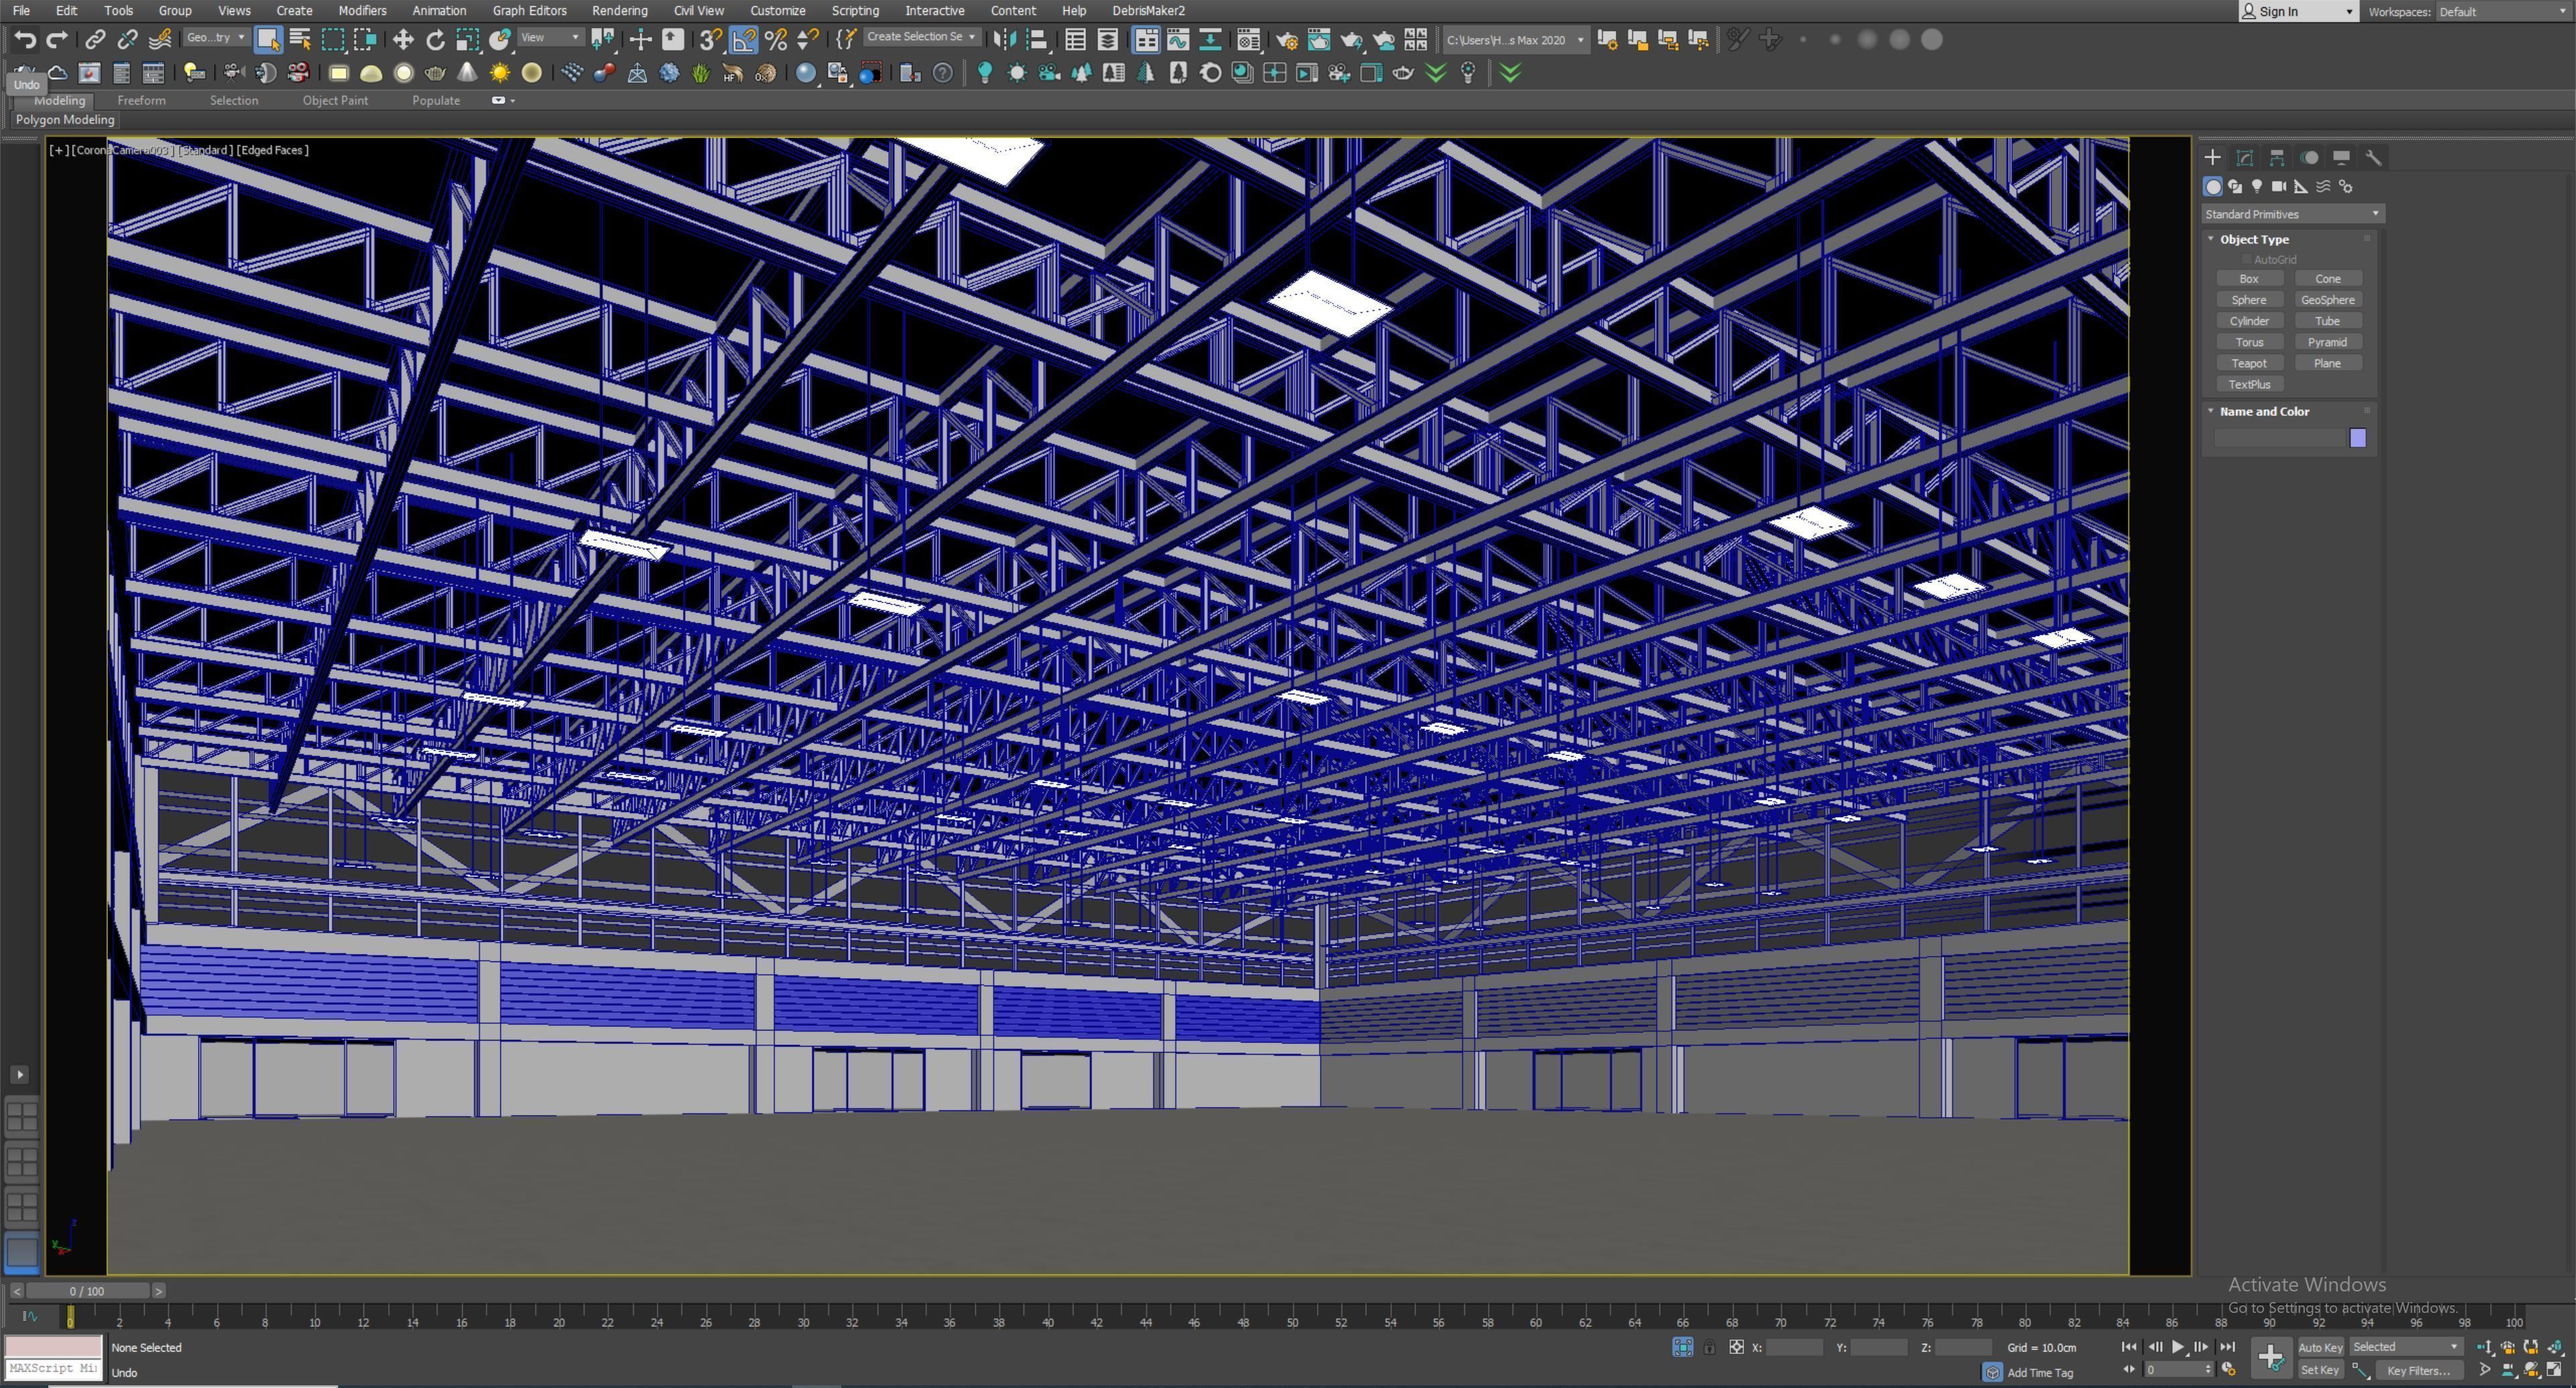Viewport: 2576px width, 1388px height.
Task: Enable the AutoGrid checkbox
Action: (2246, 260)
